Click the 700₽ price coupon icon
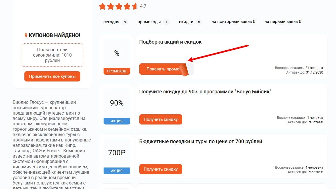Image resolution: width=336 pixels, height=189 pixels. [117, 153]
